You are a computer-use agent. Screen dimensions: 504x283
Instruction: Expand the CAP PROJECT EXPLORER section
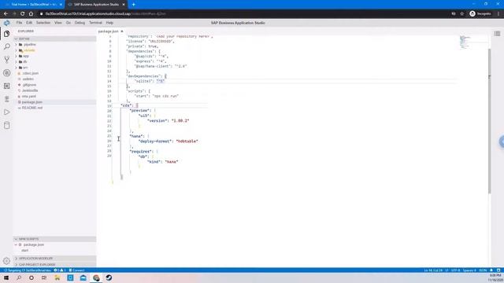[x=54, y=264]
